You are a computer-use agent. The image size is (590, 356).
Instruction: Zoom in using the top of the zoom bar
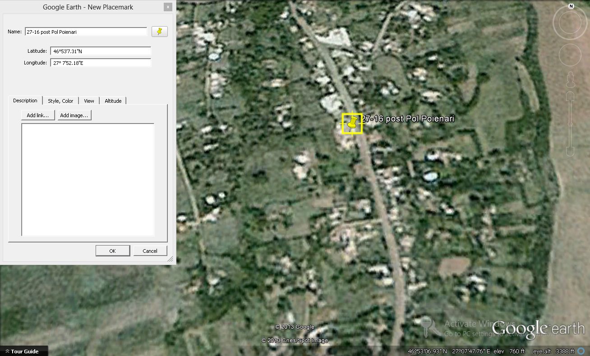pos(570,97)
